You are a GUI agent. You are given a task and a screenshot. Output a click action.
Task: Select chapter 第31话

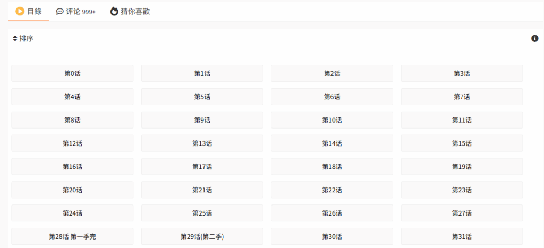tap(462, 236)
